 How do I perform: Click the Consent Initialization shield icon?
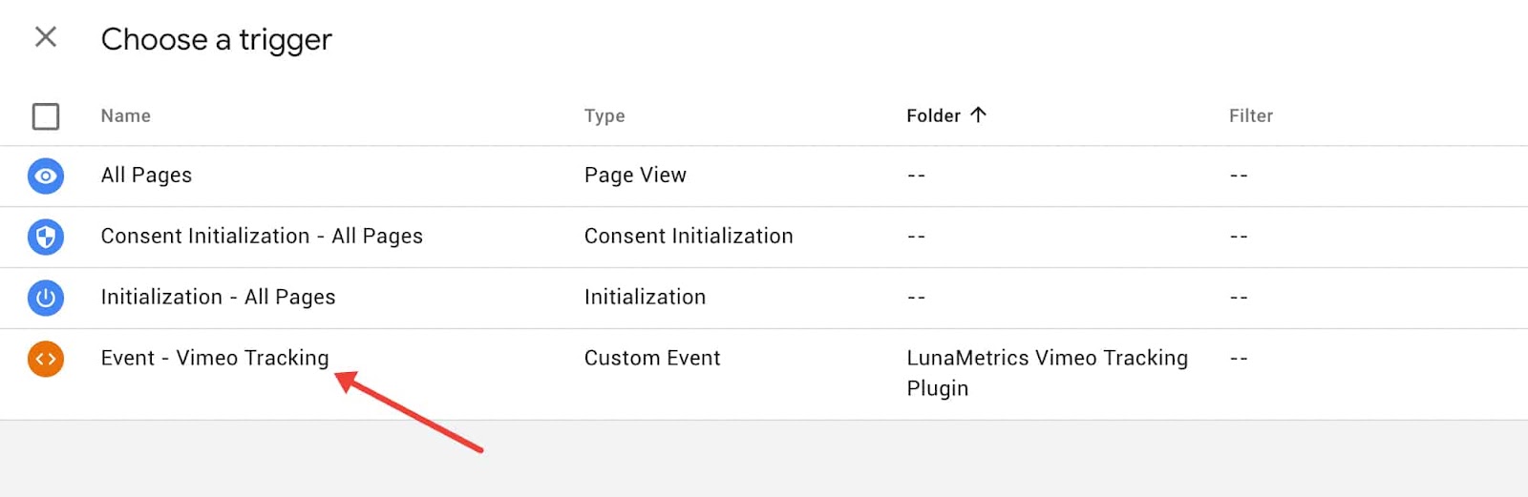coord(46,237)
